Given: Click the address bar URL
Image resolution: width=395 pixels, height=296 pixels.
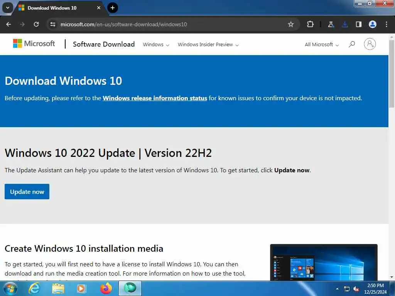Looking at the screenshot, I should click(x=123, y=24).
